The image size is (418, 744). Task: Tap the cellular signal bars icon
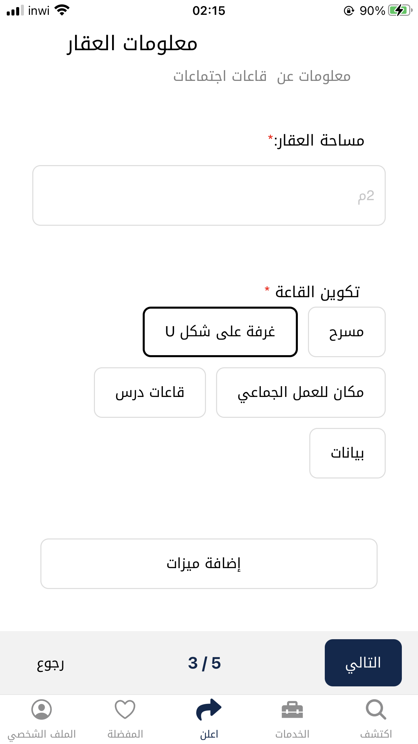[15, 11]
